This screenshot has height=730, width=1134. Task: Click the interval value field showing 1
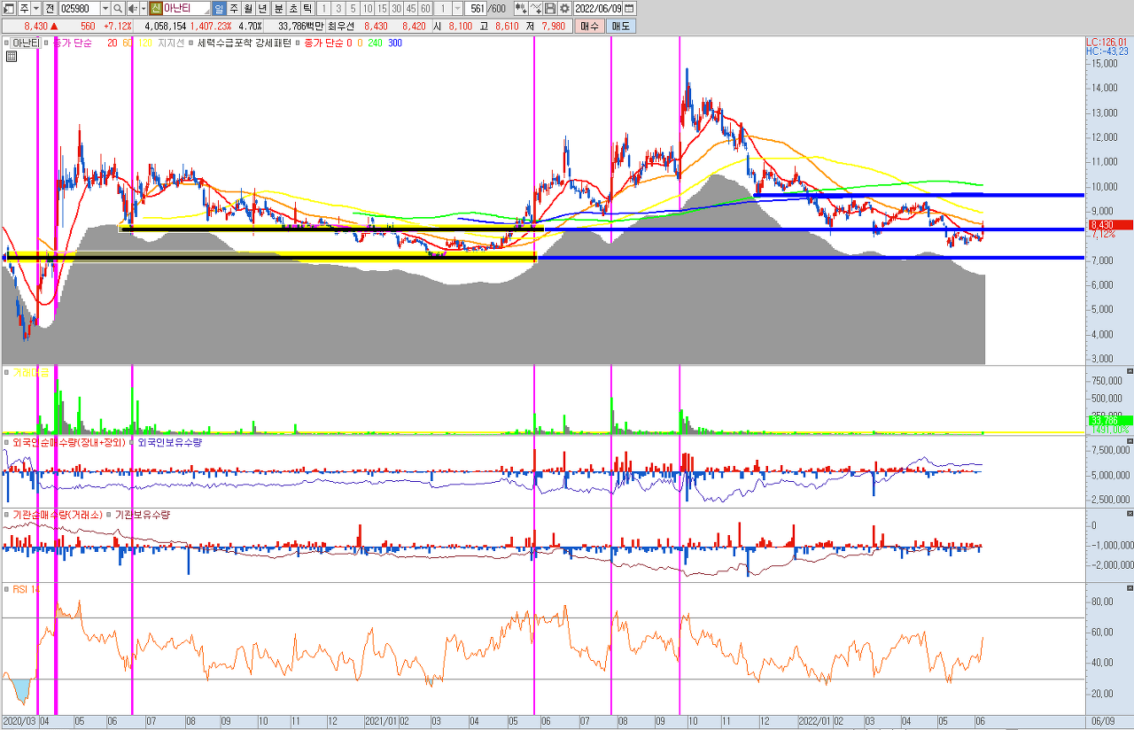(443, 8)
